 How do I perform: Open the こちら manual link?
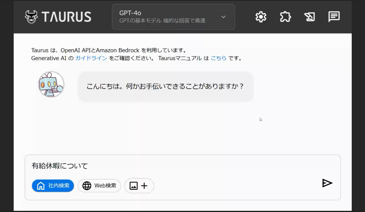click(218, 58)
